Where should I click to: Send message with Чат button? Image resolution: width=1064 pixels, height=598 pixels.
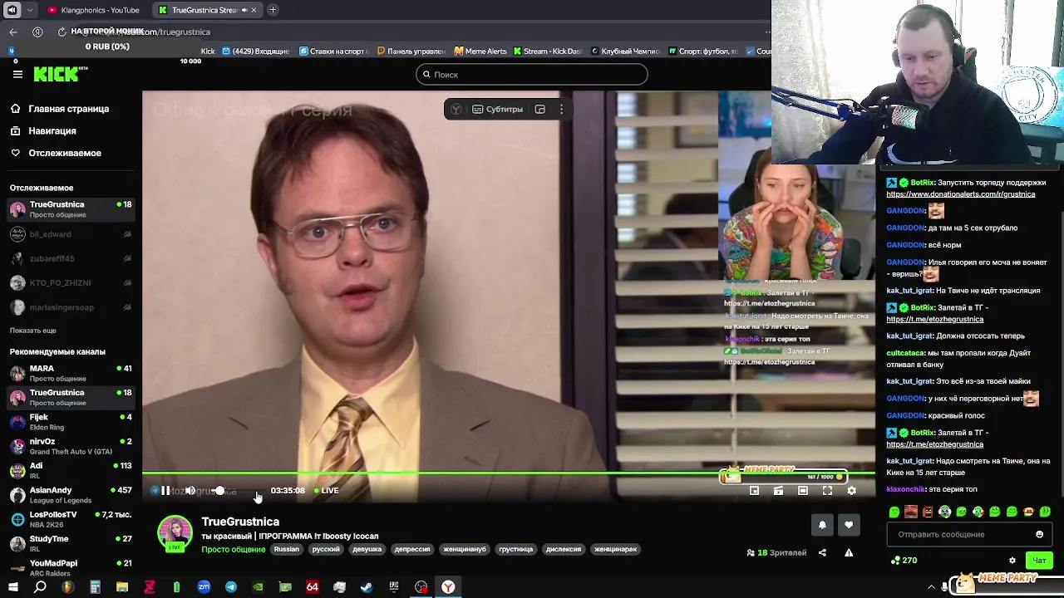[1038, 561]
